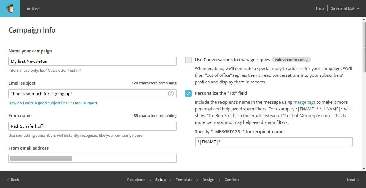The image size is (366, 188).
Task: Click the vertical page scrollbar
Action: (x=364, y=48)
